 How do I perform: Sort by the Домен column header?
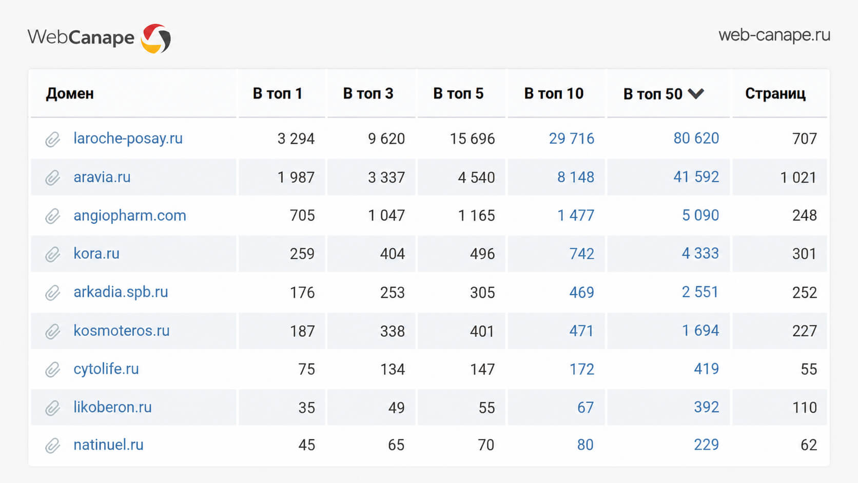pyautogui.click(x=70, y=93)
